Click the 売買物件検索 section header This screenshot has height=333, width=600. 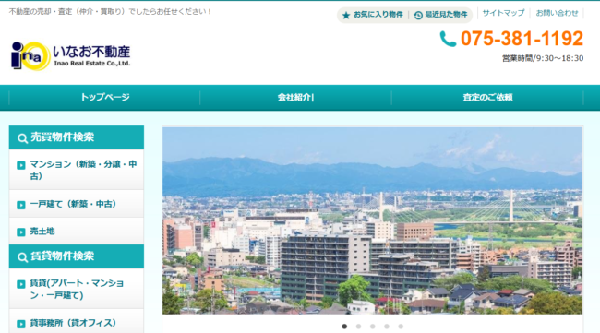[77, 137]
